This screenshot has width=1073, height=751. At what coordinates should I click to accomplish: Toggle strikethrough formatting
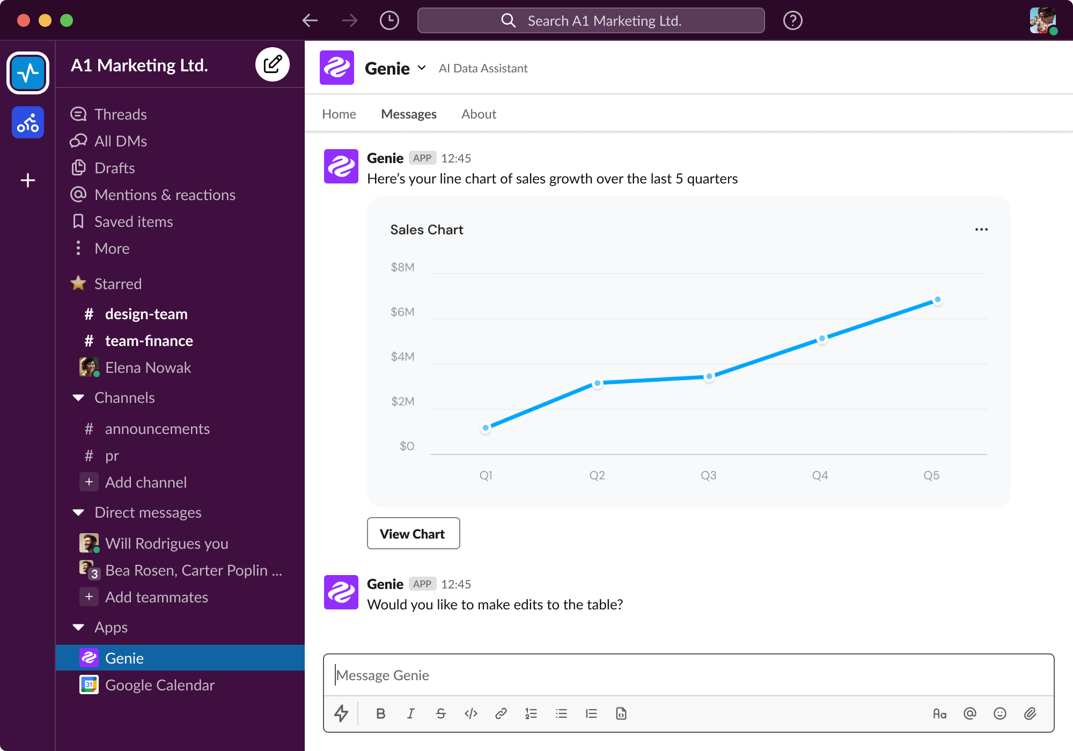tap(441, 713)
